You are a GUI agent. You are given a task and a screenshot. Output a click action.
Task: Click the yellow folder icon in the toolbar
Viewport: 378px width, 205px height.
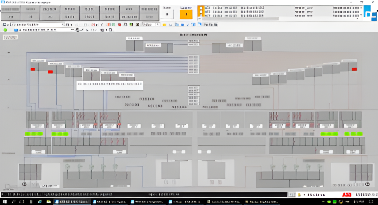point(164,25)
